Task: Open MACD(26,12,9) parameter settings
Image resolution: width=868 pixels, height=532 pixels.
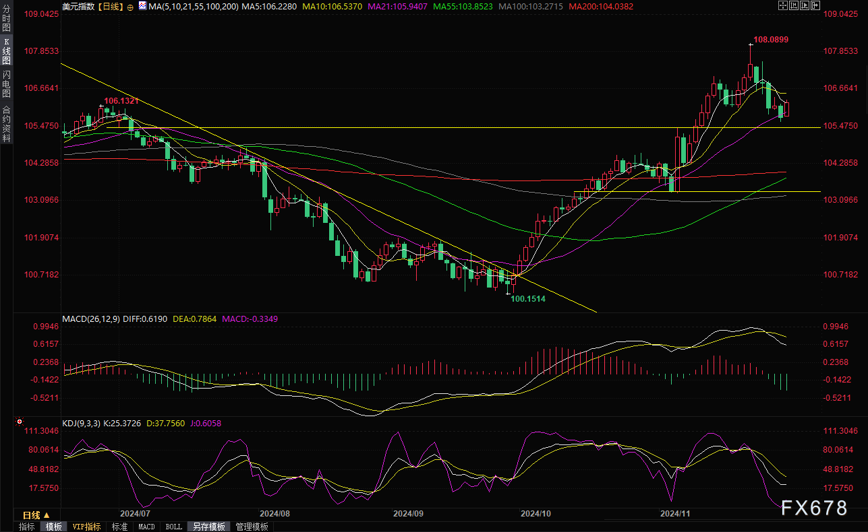Action: [91, 319]
